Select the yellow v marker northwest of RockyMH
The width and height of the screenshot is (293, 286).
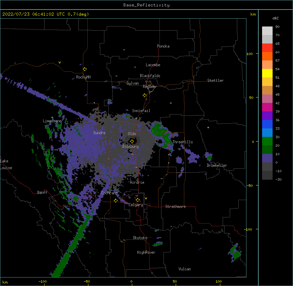point(59,62)
